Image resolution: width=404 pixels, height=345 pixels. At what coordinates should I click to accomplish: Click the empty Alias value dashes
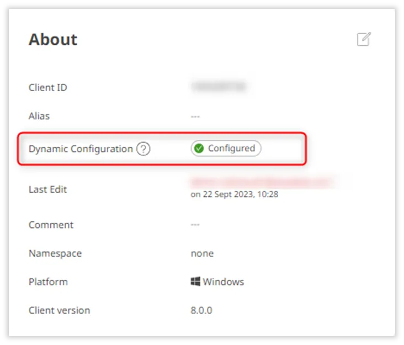pyautogui.click(x=195, y=116)
